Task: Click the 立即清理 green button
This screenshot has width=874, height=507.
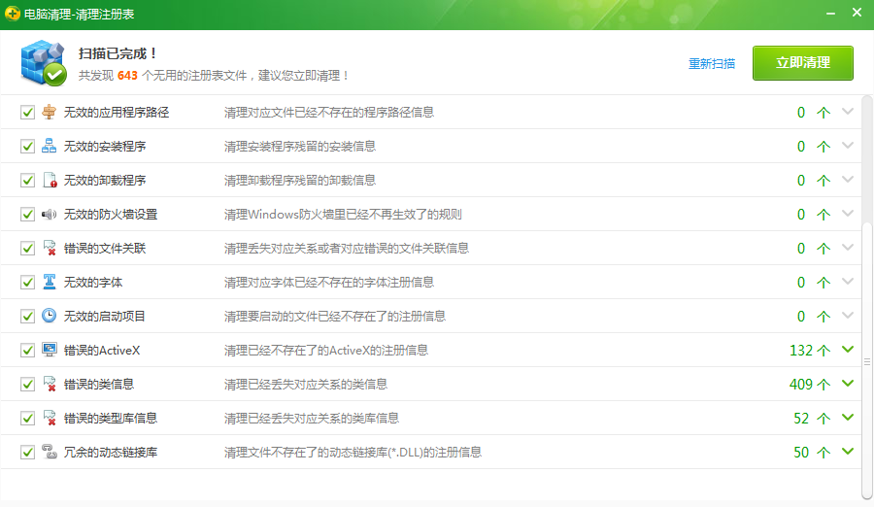Action: [803, 63]
